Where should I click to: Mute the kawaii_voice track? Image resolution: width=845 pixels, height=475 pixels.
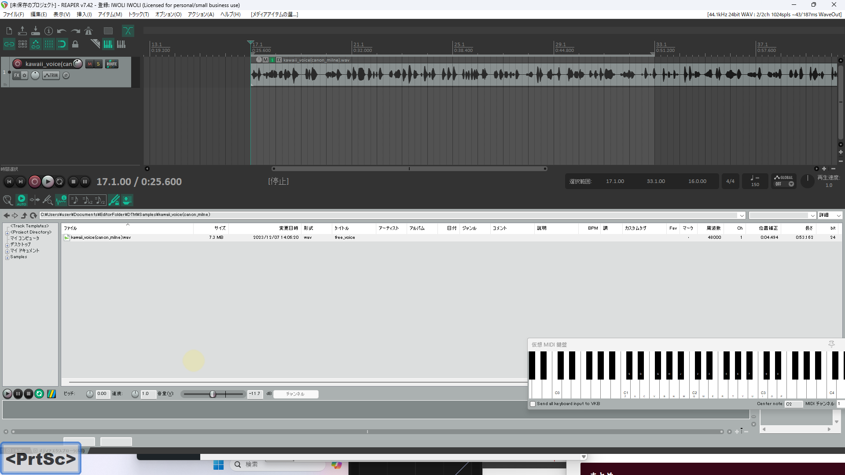tap(90, 64)
